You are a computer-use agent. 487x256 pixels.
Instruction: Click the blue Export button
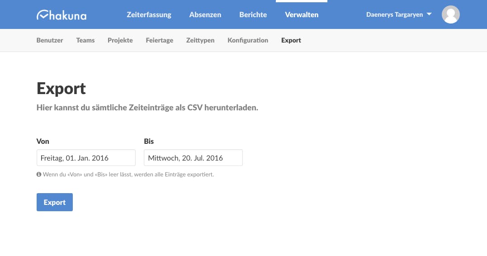[x=55, y=202]
